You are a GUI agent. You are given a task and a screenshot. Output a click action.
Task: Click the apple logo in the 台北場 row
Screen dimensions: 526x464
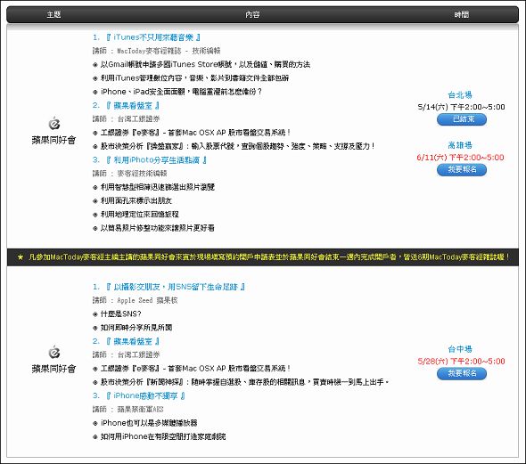(x=54, y=123)
